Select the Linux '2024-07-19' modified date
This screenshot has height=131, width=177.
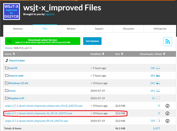pos(98,91)
